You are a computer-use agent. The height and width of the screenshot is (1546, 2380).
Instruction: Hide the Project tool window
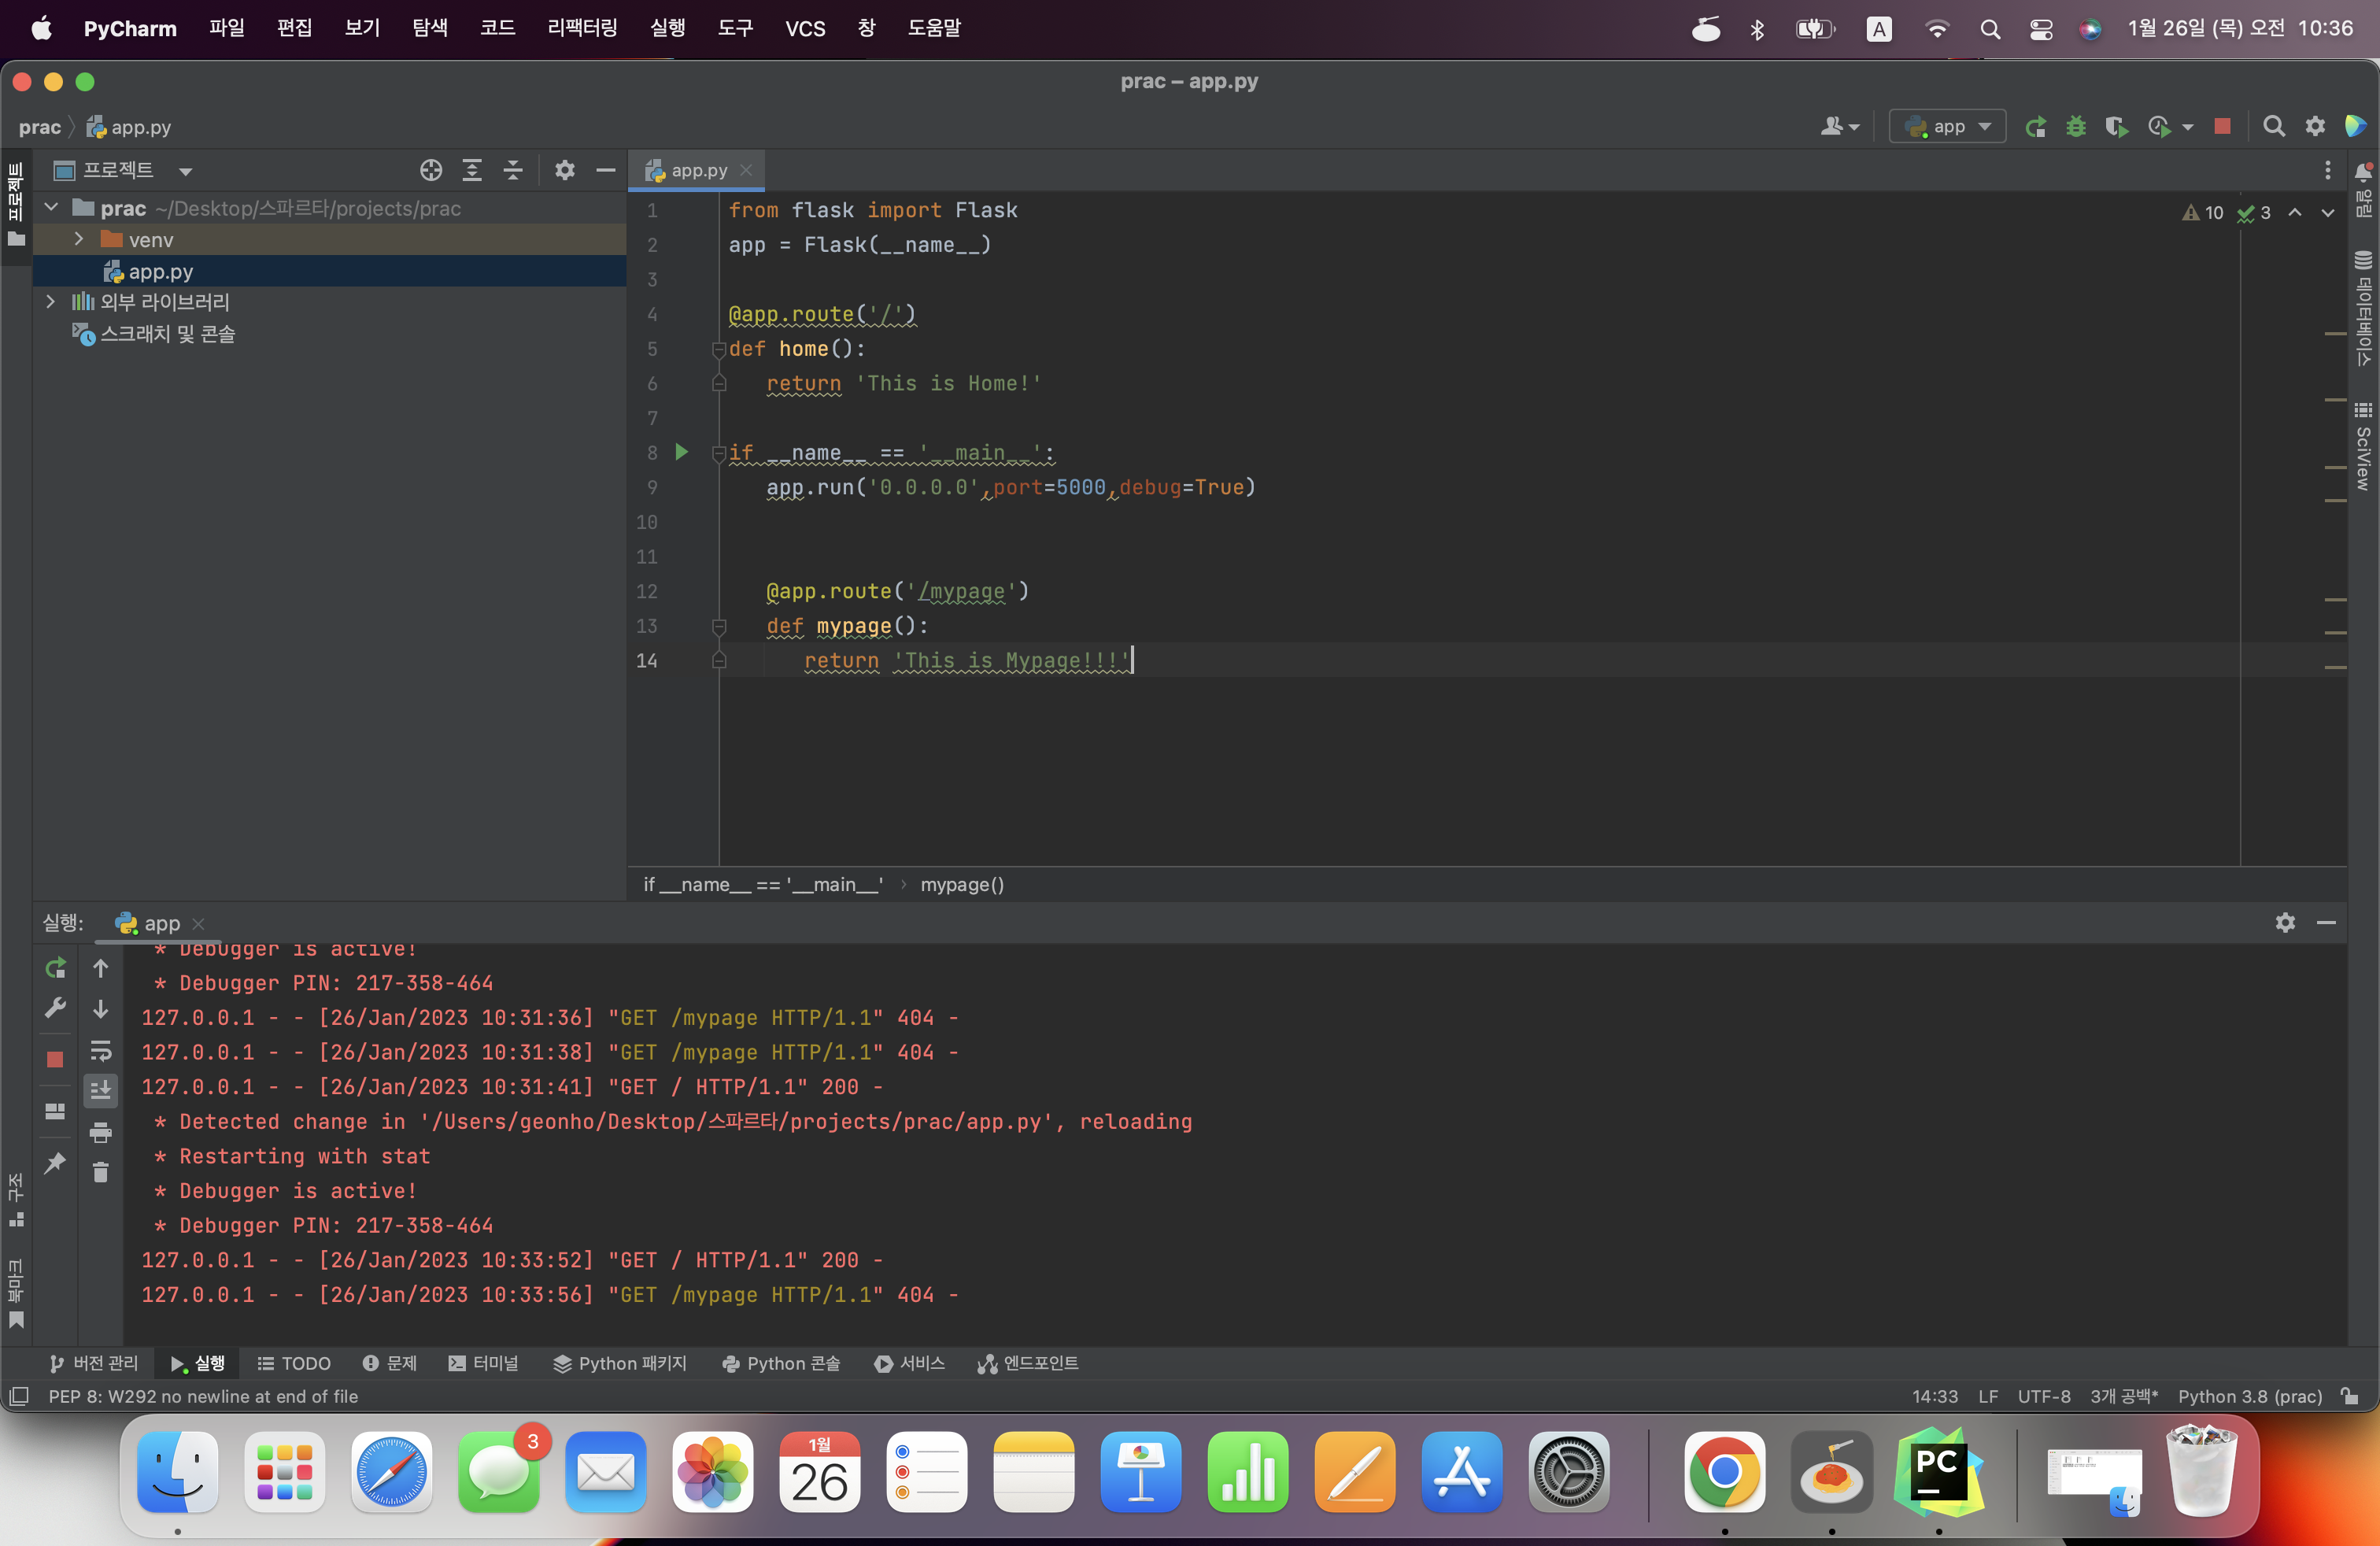point(605,170)
